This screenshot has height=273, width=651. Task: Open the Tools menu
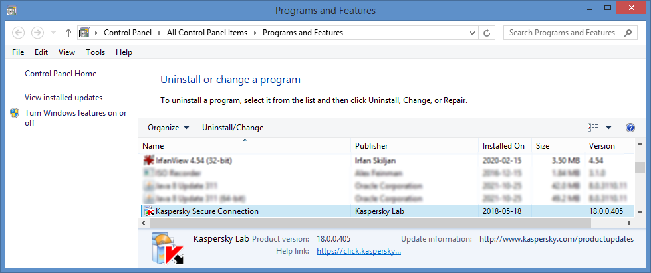click(x=95, y=52)
